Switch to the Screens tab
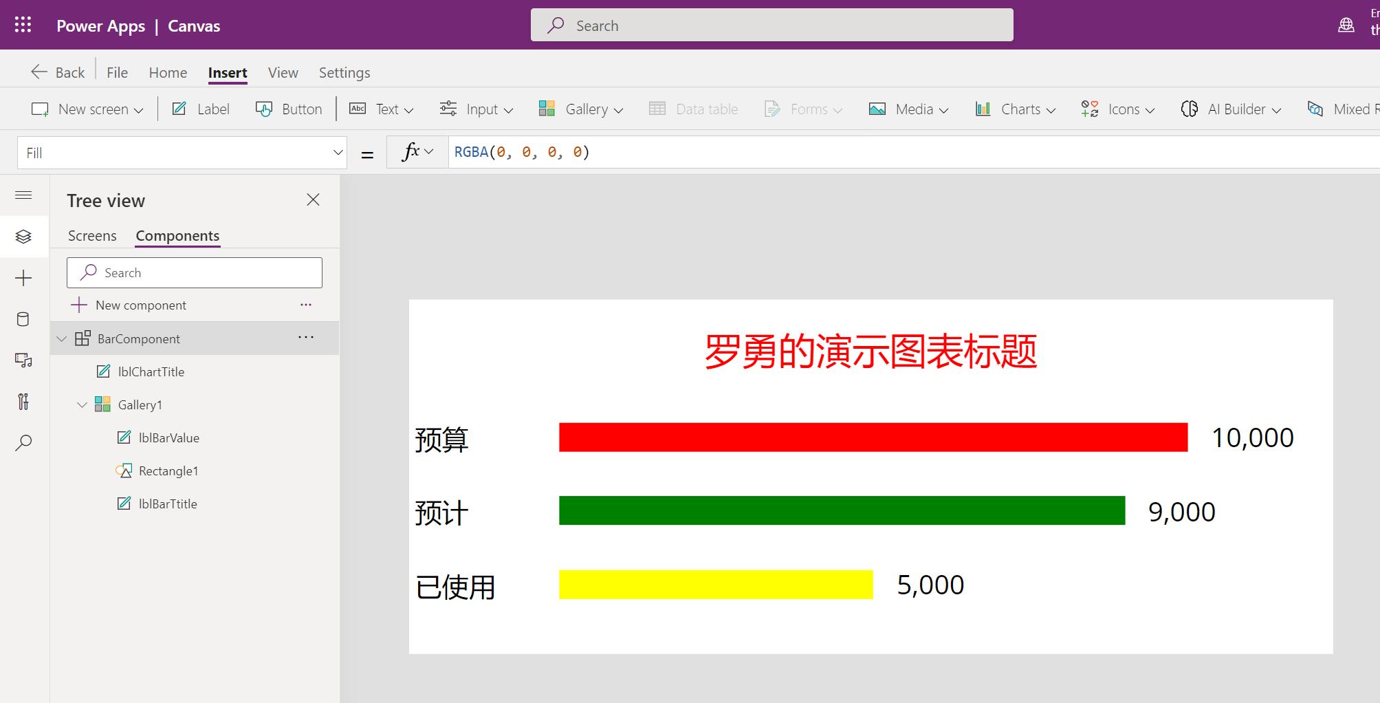Viewport: 1380px width, 703px height. 92,235
